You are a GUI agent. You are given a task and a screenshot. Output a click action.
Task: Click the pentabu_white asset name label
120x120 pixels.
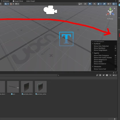pos(42,94)
